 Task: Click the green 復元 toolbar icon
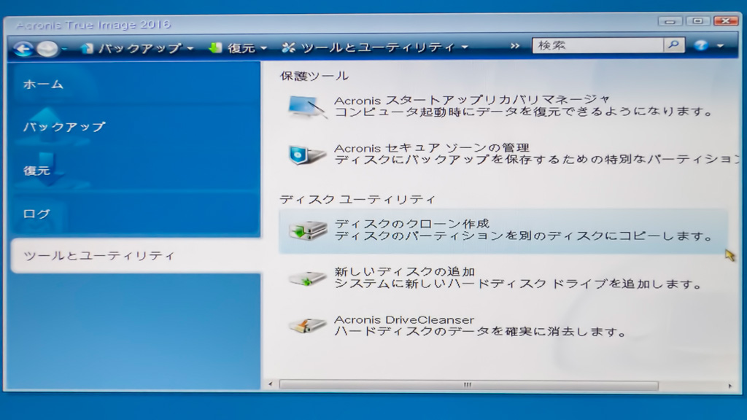pyautogui.click(x=215, y=47)
